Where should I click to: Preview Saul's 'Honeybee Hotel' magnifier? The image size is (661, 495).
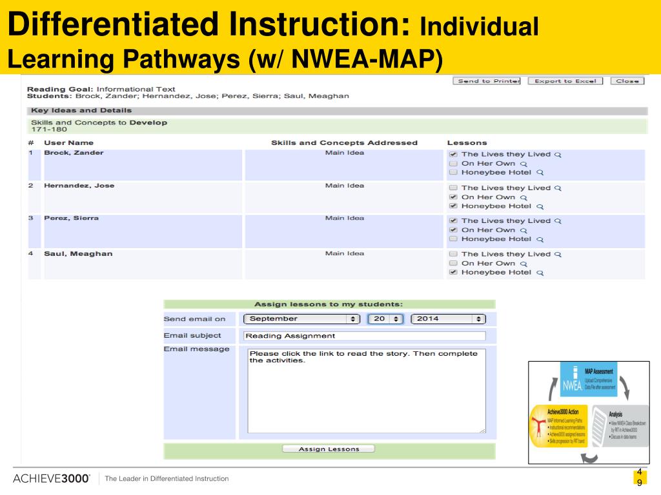(x=540, y=273)
